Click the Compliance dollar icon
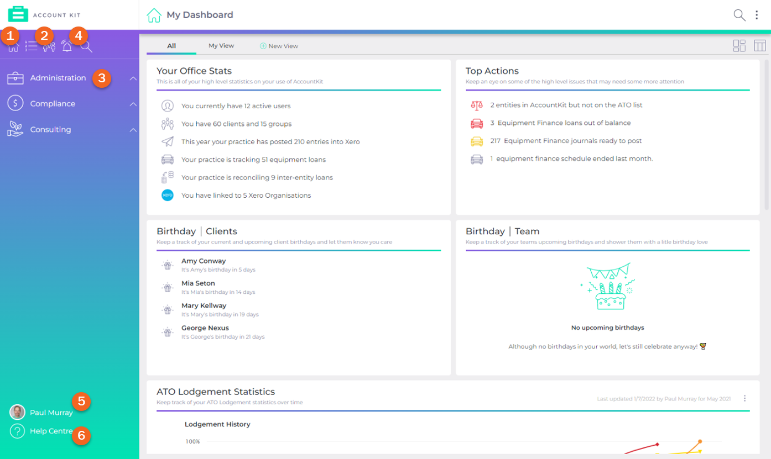Viewport: 771px width, 459px height. click(15, 103)
